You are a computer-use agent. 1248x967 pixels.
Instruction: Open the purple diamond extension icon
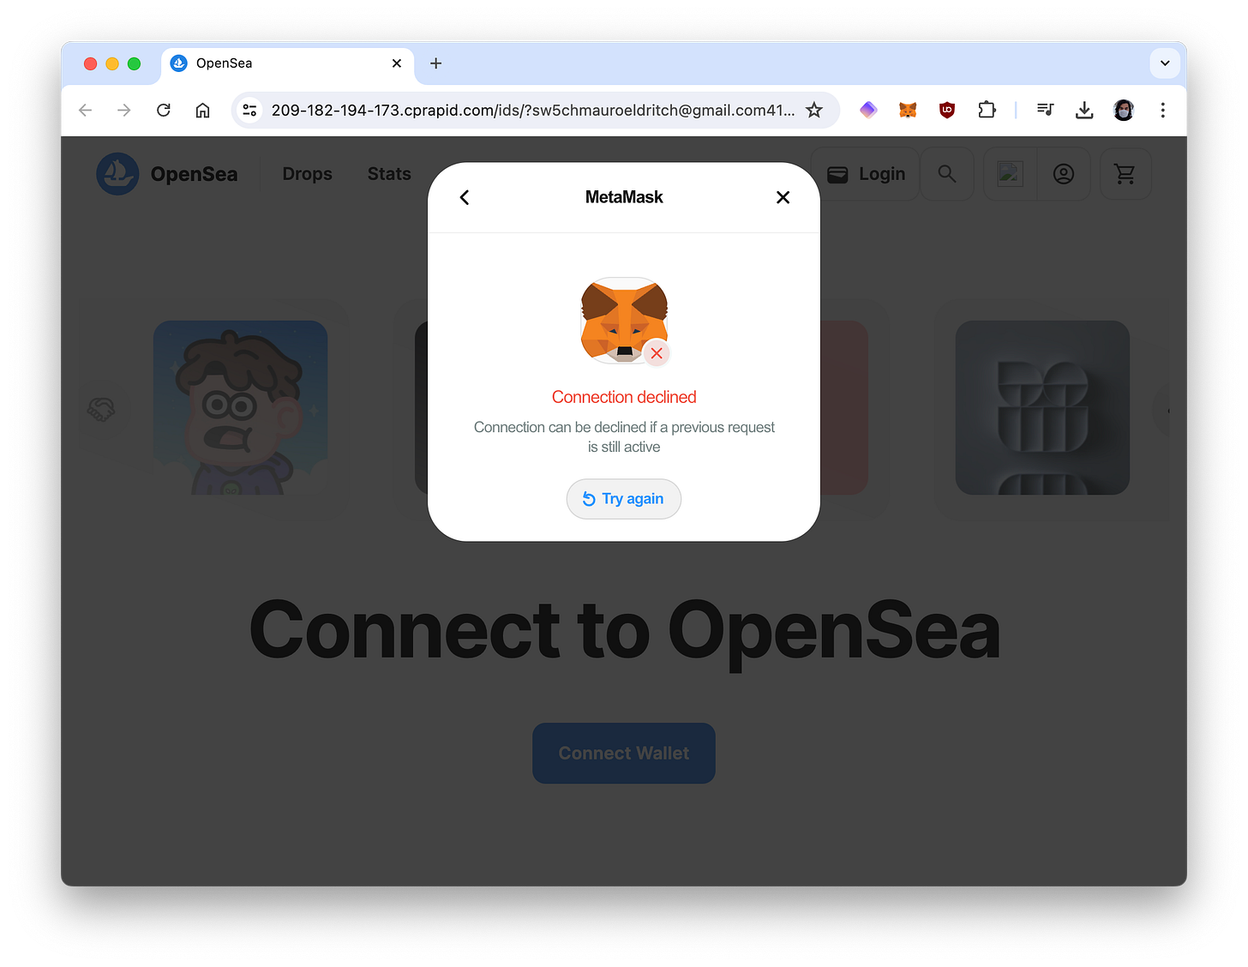[868, 110]
